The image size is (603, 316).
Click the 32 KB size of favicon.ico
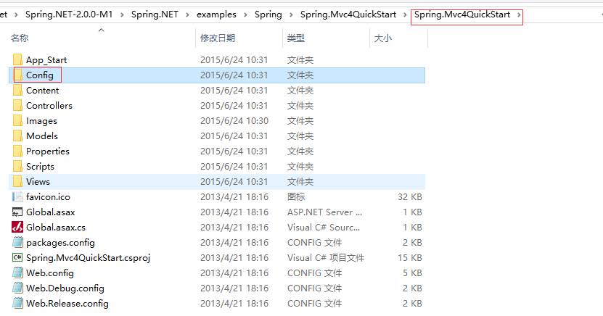(410, 197)
